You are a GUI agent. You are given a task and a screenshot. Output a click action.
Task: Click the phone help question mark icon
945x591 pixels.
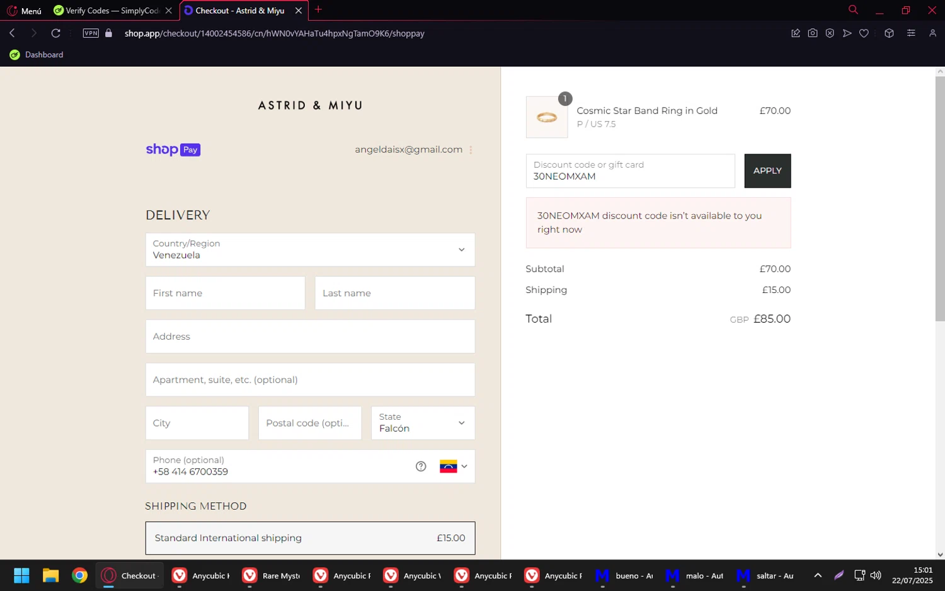421,466
